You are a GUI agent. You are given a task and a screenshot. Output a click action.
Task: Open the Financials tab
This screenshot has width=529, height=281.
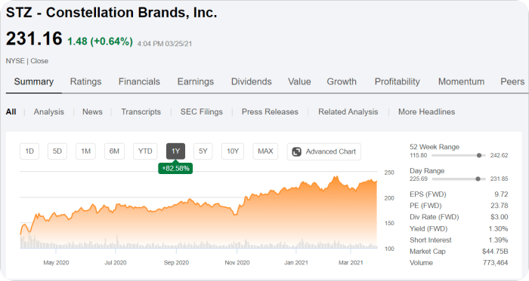(139, 81)
